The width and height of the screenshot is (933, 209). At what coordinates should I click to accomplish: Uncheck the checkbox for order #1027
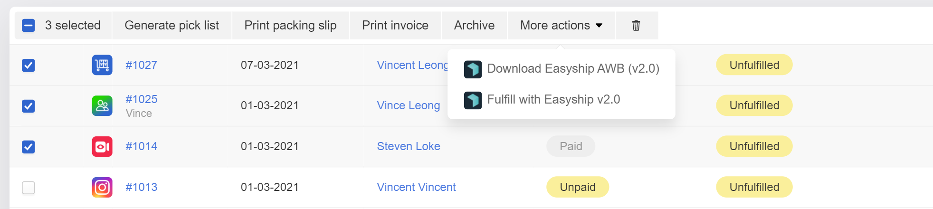pos(29,65)
